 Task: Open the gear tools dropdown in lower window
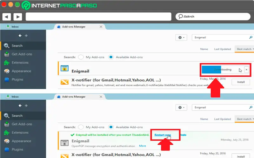181,107
